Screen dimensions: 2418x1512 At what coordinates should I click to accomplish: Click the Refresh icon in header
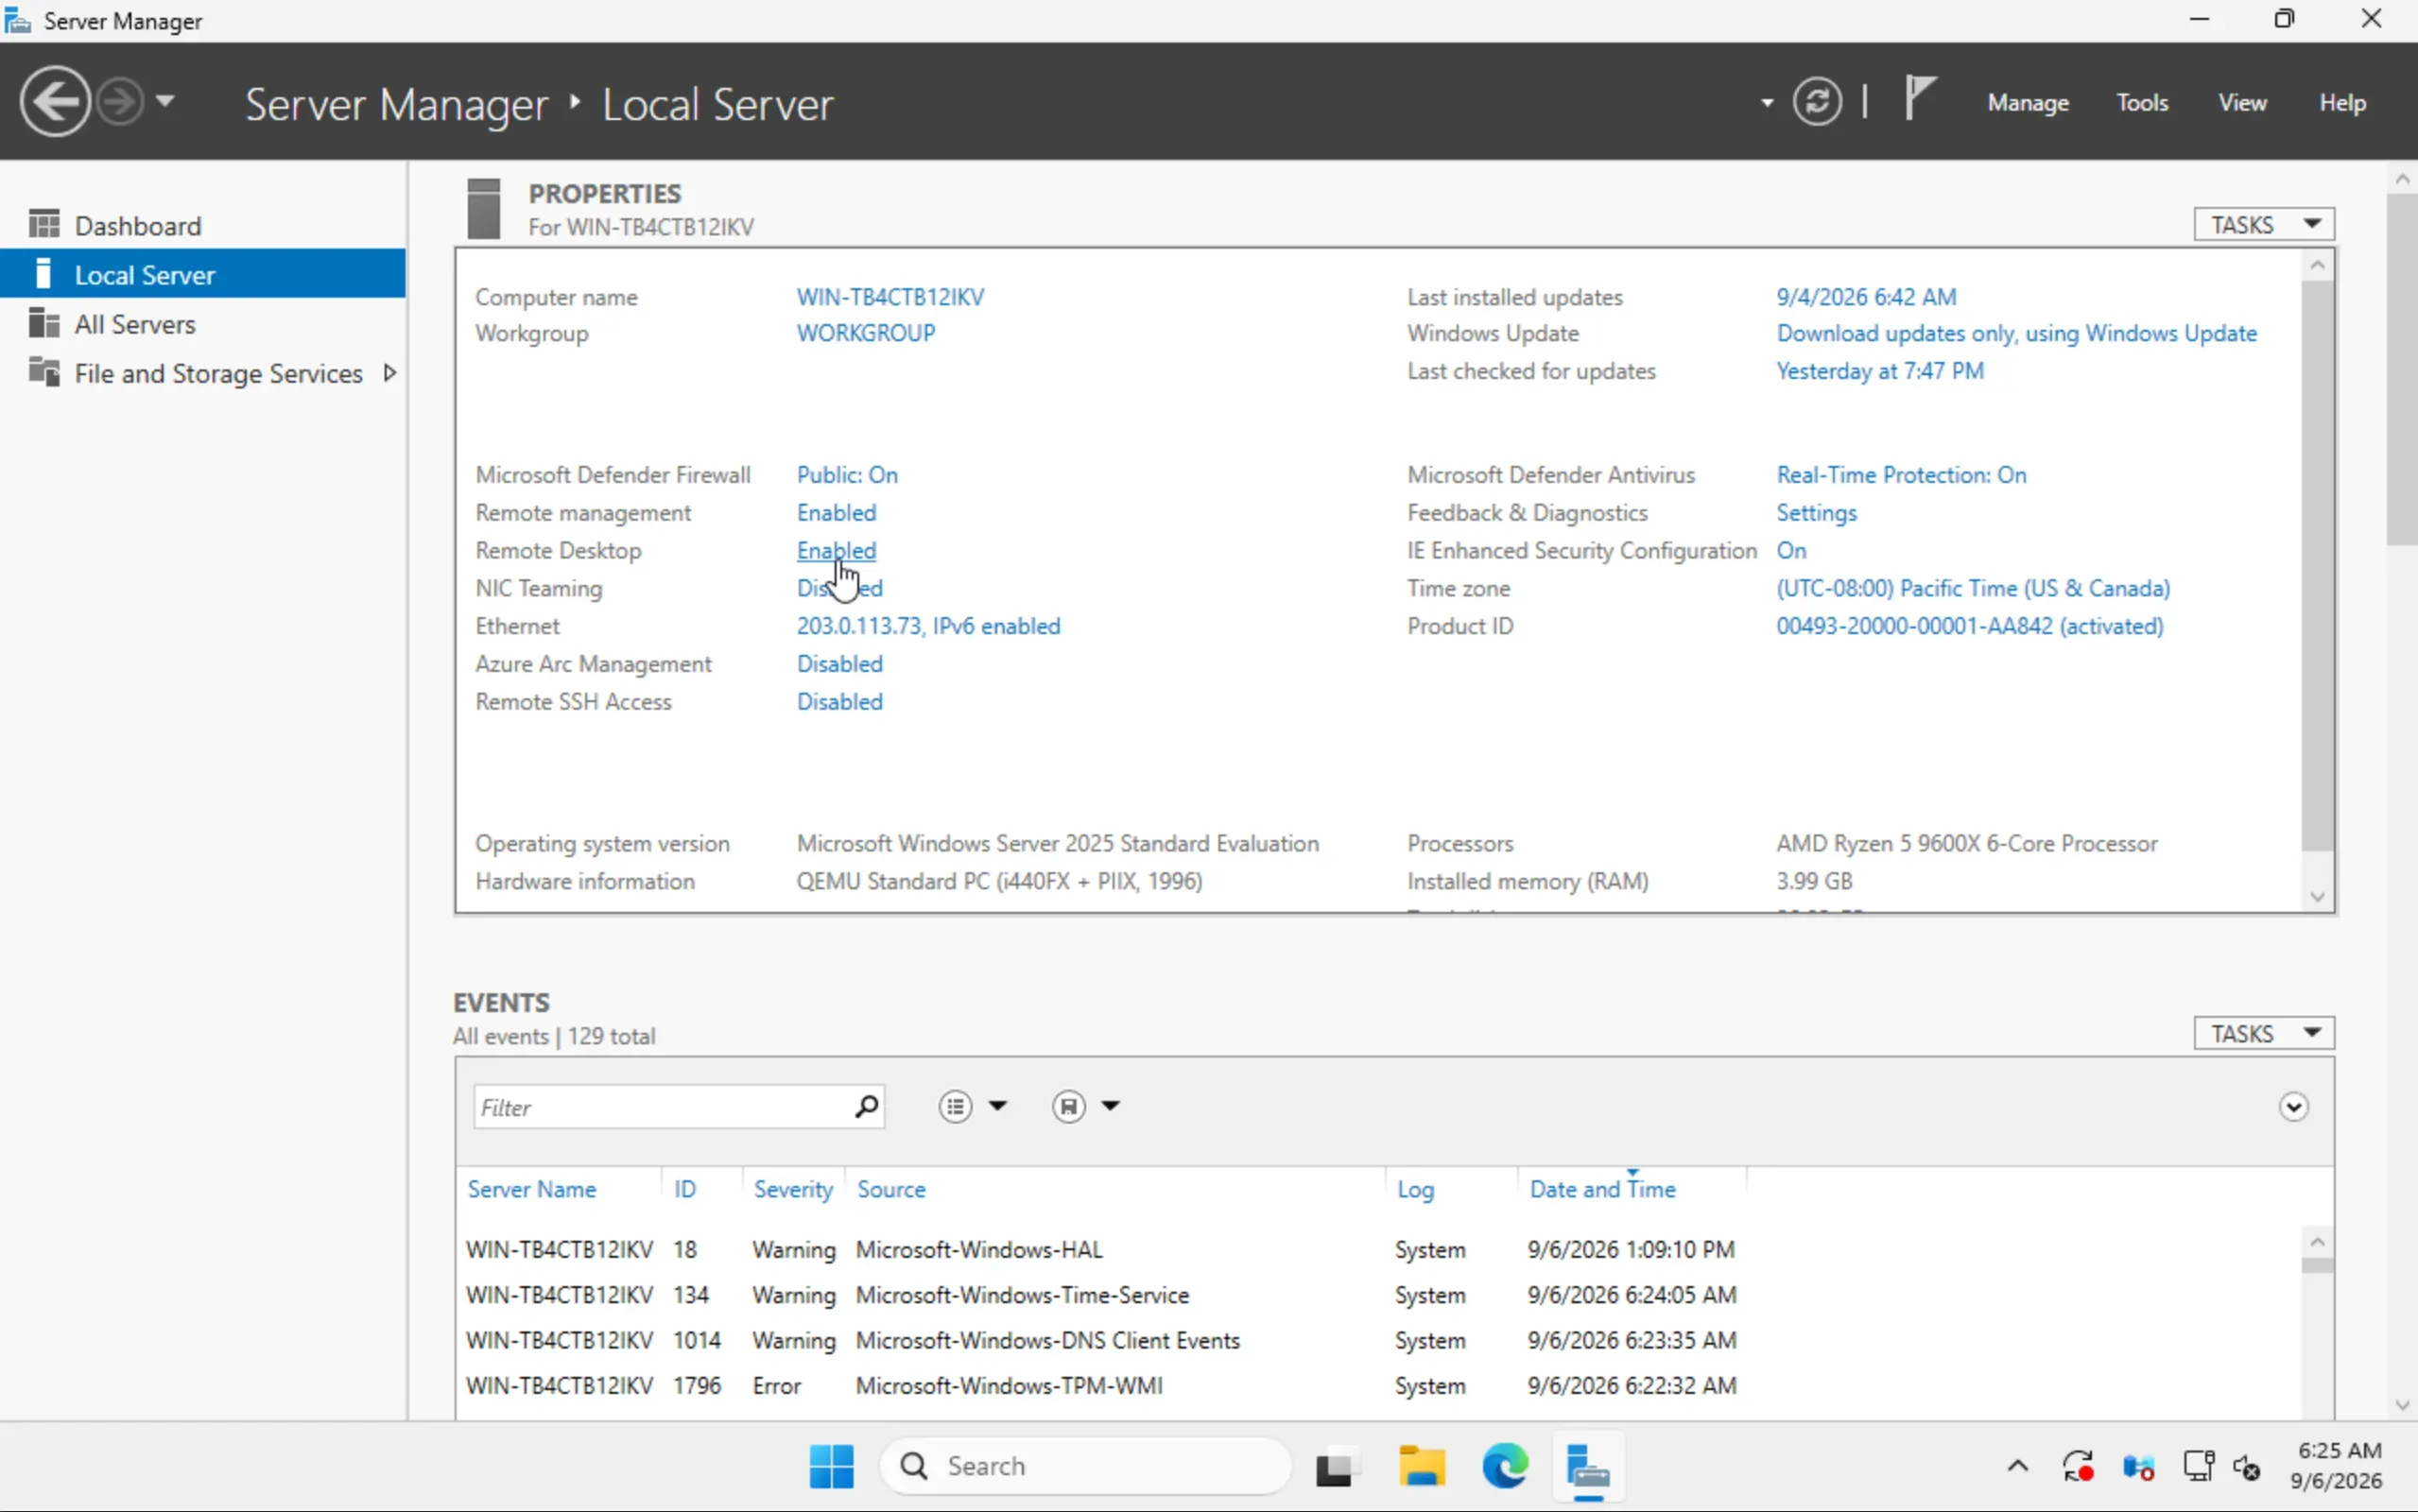point(1816,102)
